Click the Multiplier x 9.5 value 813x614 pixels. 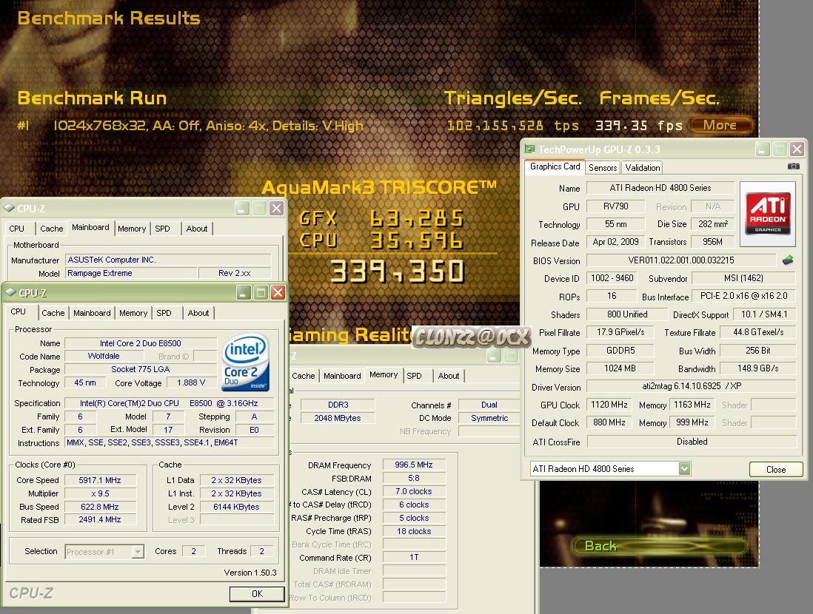[99, 494]
